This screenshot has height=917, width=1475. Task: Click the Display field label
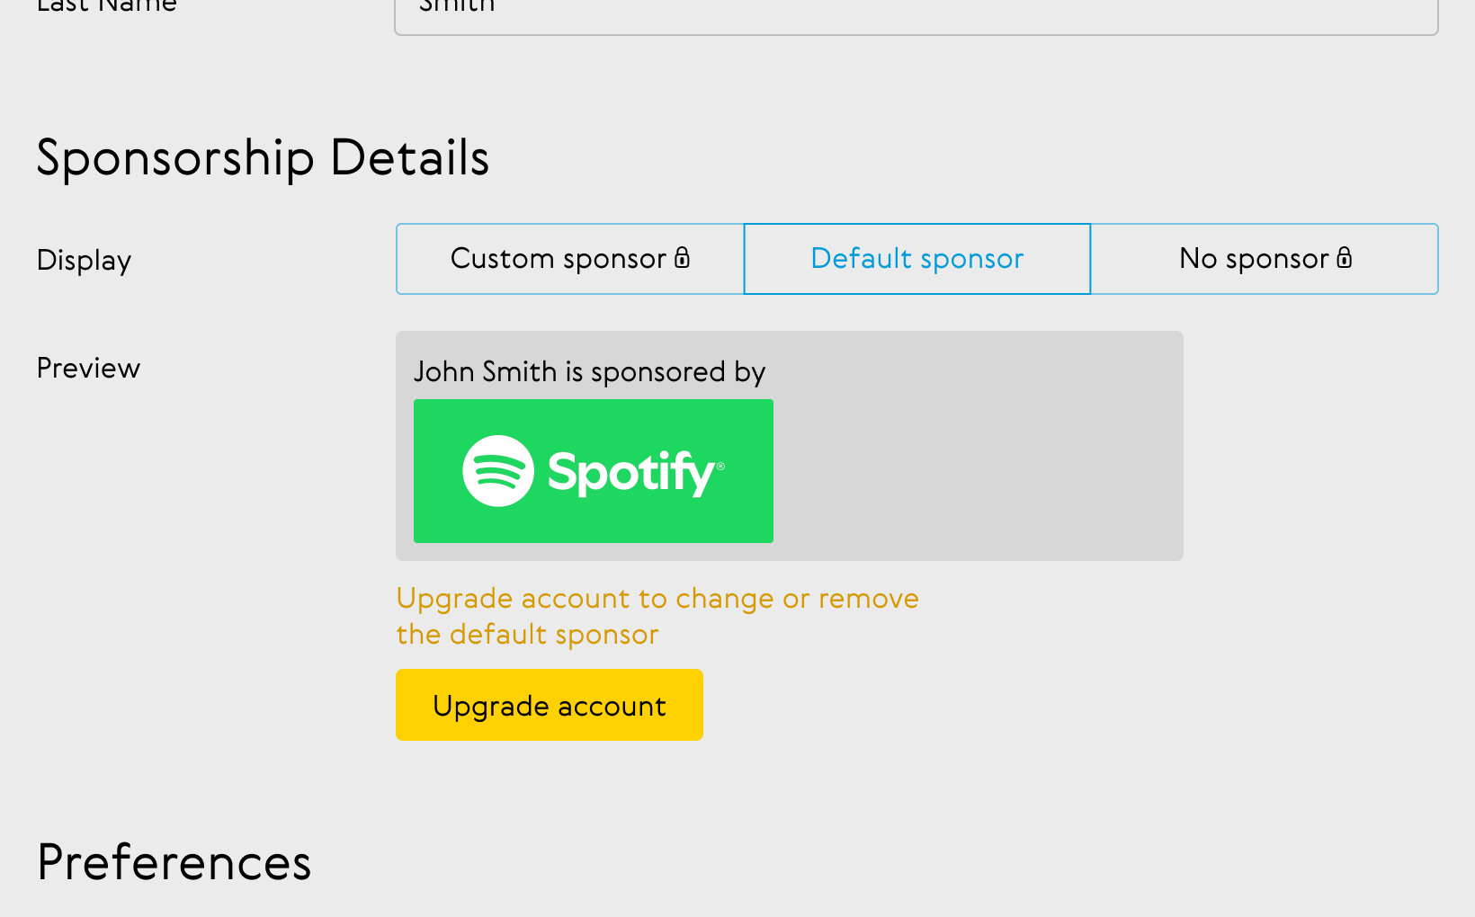[84, 261]
